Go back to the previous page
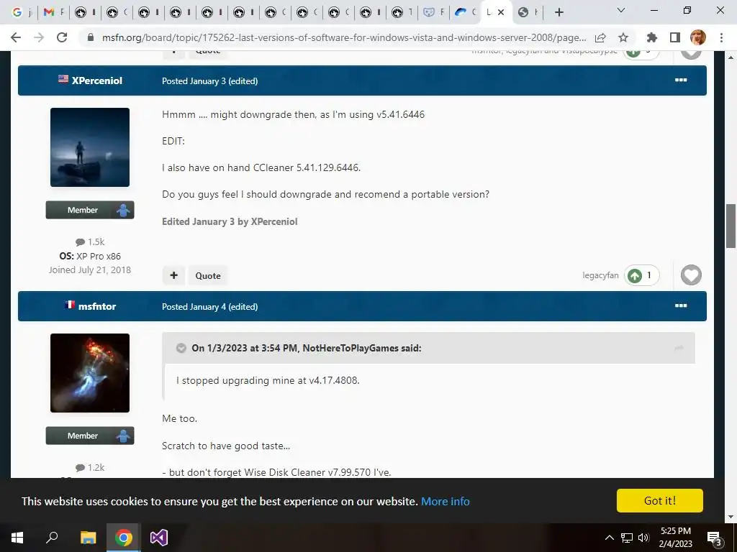The height and width of the screenshot is (552, 737). point(16,37)
